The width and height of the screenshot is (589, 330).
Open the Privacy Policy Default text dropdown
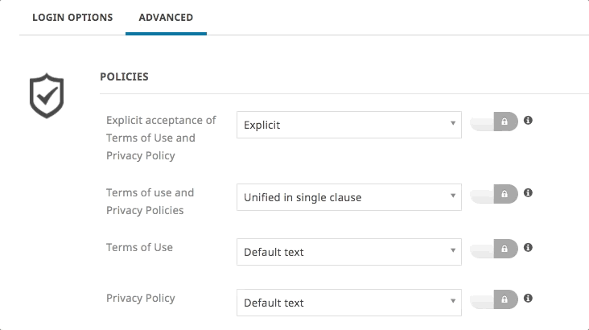point(348,303)
